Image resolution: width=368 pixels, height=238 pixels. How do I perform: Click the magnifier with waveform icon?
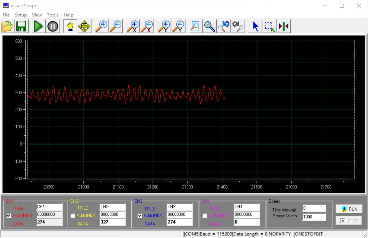[209, 26]
